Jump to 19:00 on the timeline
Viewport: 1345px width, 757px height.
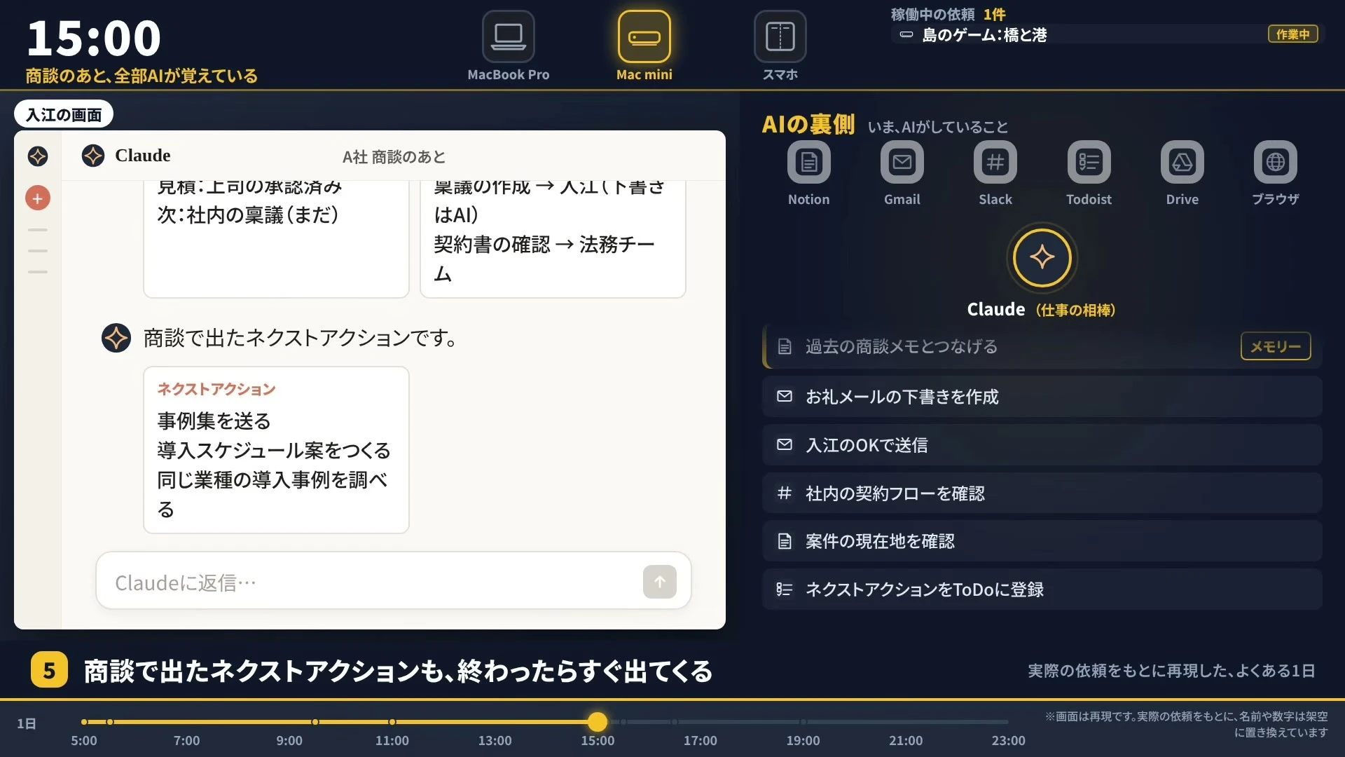coord(803,740)
